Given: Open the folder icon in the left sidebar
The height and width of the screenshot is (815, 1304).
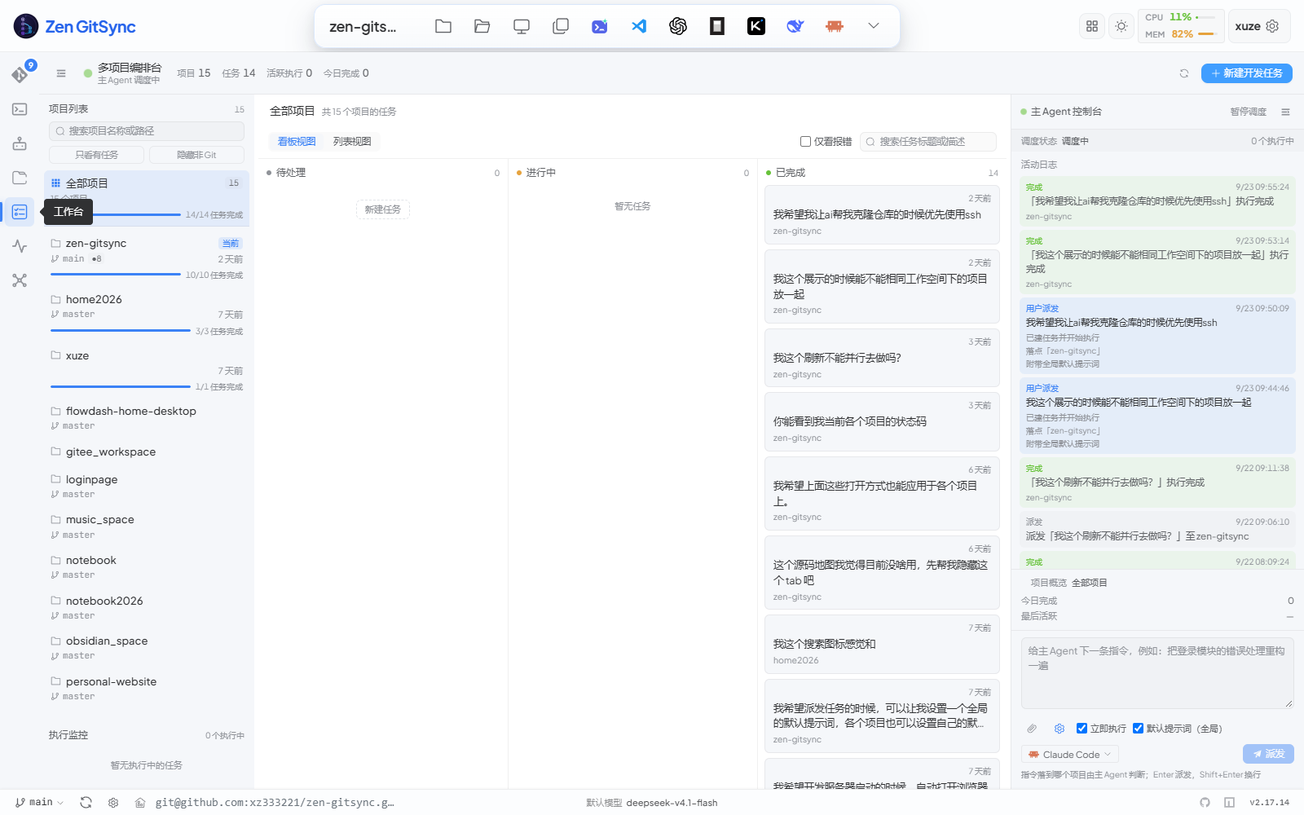Looking at the screenshot, I should [20, 178].
